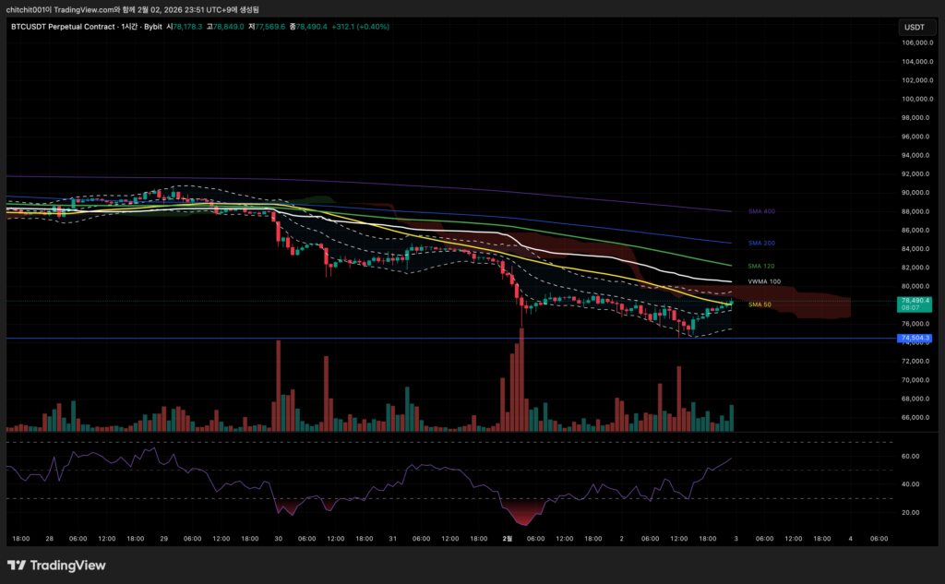Click the VWMA 100 indicator label
This screenshot has height=584, width=945.
[x=763, y=281]
